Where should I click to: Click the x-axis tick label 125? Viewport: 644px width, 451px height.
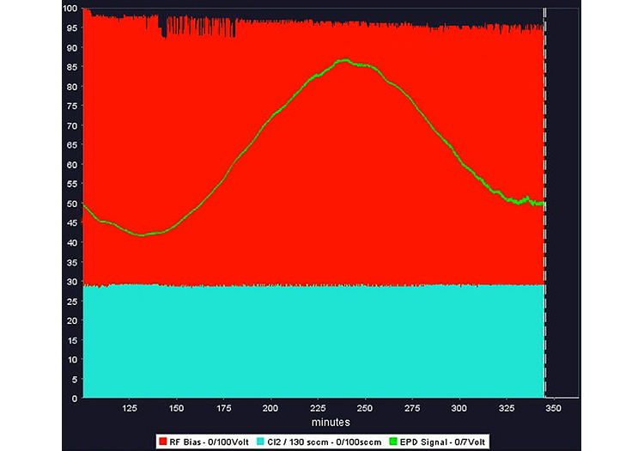[130, 408]
